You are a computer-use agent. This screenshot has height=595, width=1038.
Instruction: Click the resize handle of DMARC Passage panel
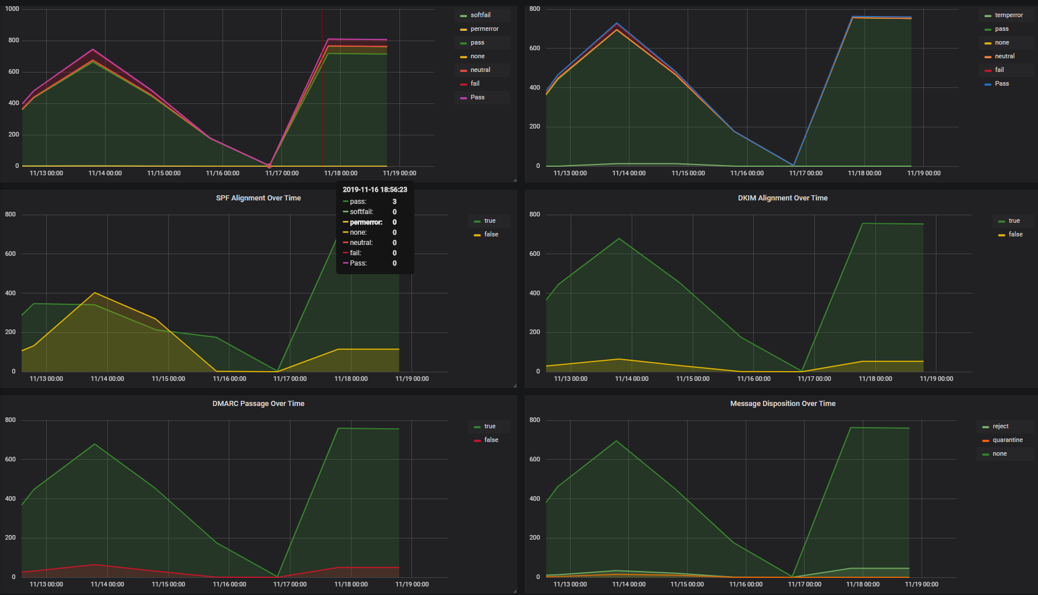515,592
